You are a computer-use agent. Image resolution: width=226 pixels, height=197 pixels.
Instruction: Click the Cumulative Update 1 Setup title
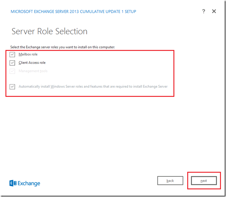click(x=73, y=12)
